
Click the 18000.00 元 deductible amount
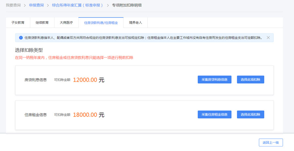89,115
